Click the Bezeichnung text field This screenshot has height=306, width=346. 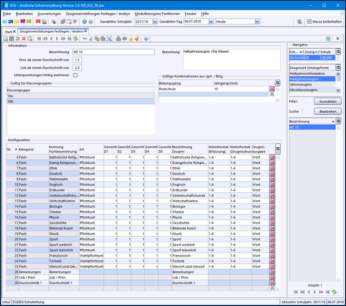coord(113,52)
